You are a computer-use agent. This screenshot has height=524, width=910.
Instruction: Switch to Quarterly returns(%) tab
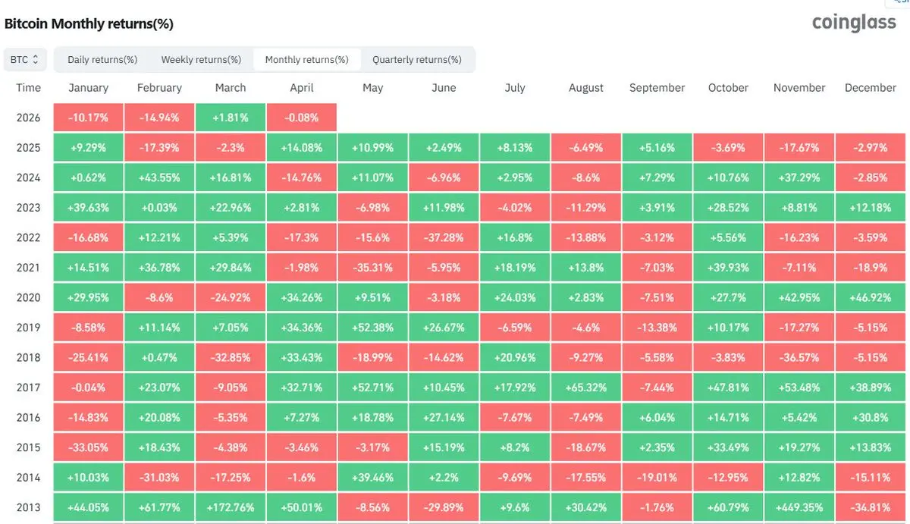(417, 59)
